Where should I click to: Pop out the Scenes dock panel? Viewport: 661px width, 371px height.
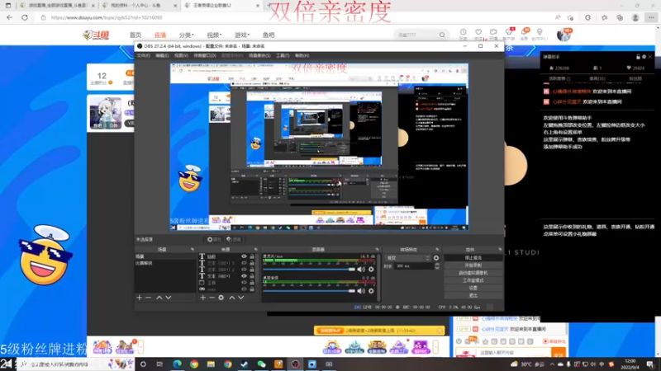pyautogui.click(x=193, y=250)
